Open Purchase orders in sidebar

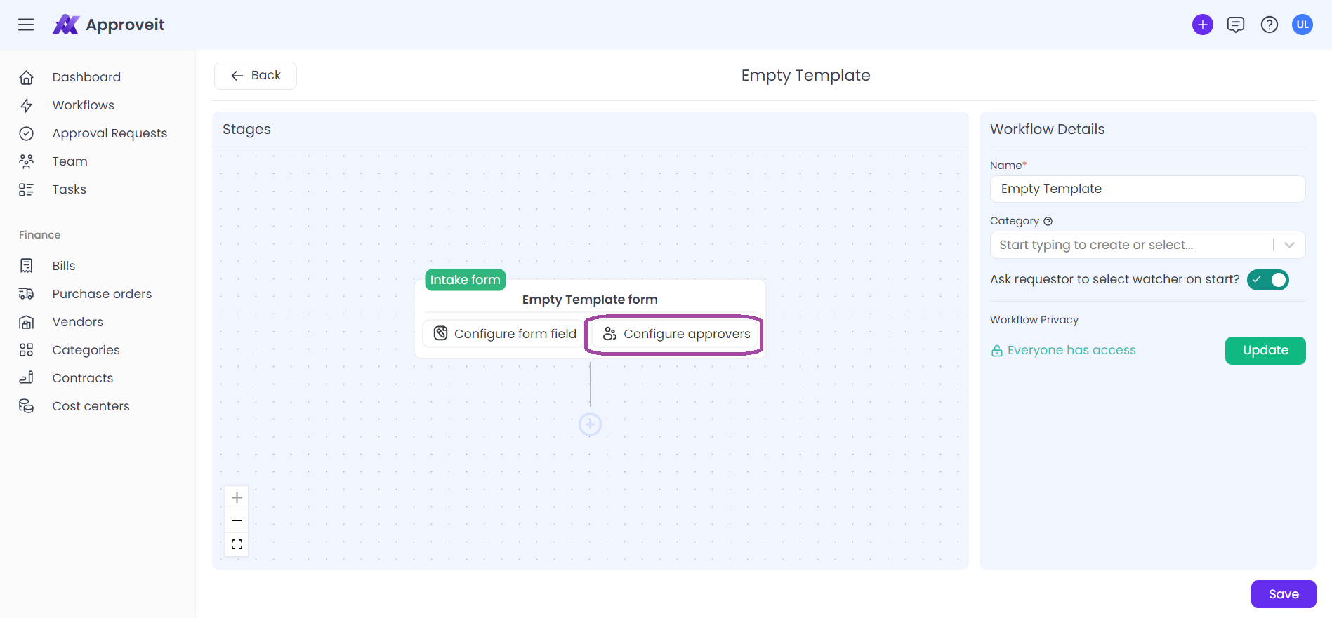click(102, 294)
